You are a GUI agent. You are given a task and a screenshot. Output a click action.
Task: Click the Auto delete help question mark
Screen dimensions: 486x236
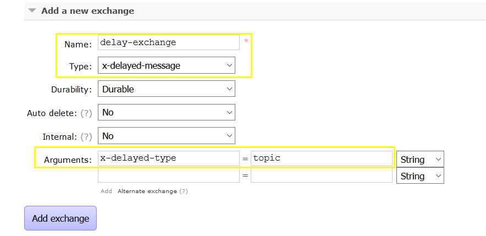point(86,113)
